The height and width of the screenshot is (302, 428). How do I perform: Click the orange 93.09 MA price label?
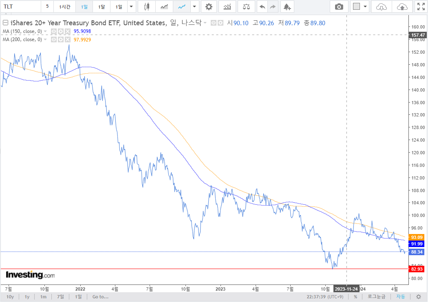(417, 237)
